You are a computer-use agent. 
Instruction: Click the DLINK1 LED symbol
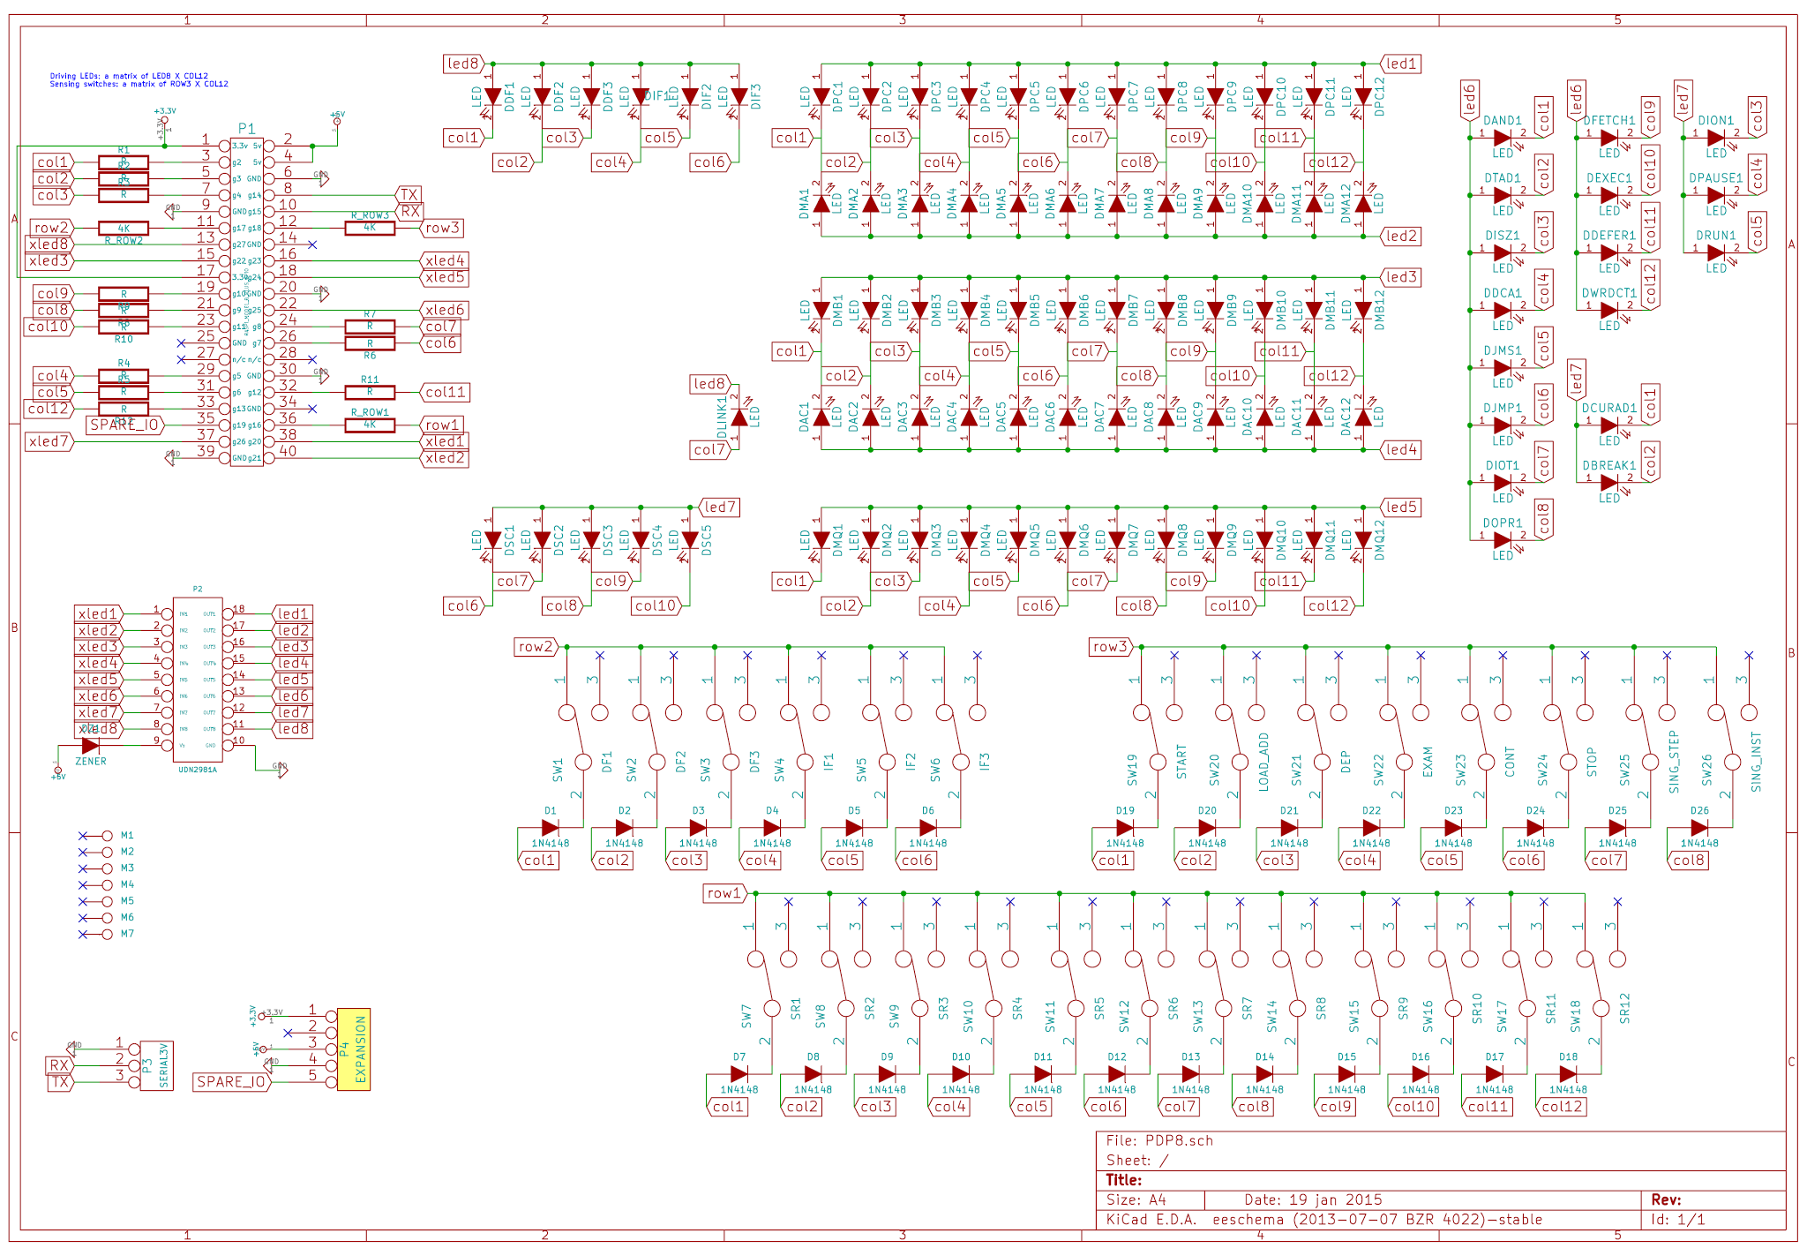coord(739,417)
